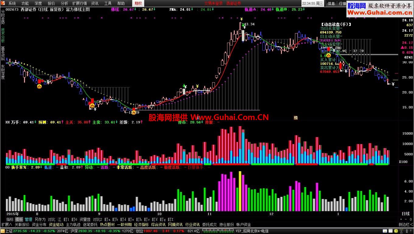The width and height of the screenshot is (414, 234).
Task: Open the 扩展行情 menu
Action: pyautogui.click(x=79, y=3)
